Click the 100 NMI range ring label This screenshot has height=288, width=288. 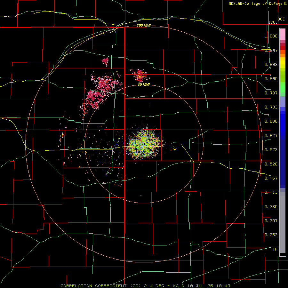(144, 25)
